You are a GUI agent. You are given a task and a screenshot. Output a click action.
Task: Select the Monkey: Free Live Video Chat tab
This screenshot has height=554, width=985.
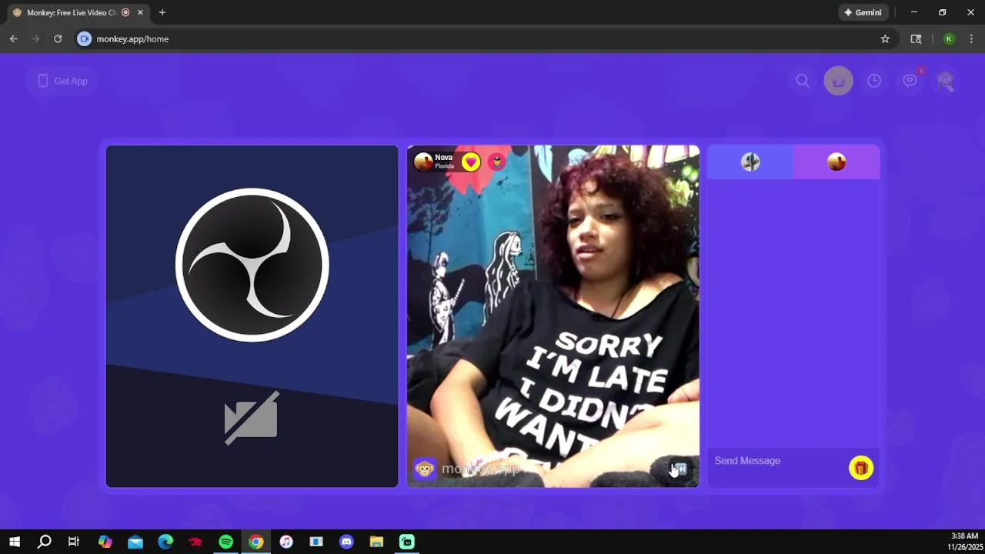[x=77, y=12]
